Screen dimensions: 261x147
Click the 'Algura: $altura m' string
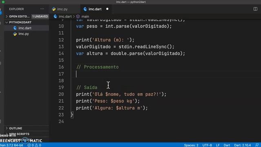coord(117,108)
